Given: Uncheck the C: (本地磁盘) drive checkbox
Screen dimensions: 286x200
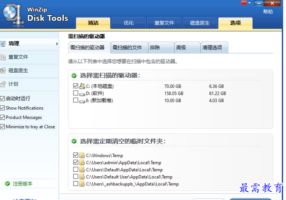Looking at the screenshot, I should (75, 86).
